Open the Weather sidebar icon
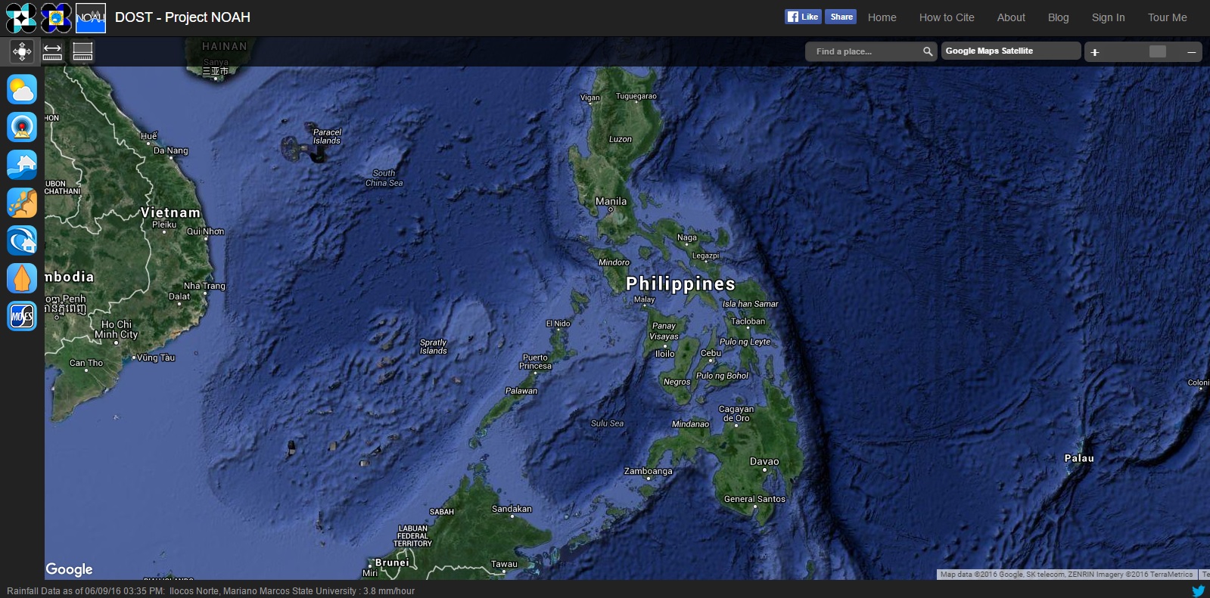The width and height of the screenshot is (1210, 598). click(22, 90)
